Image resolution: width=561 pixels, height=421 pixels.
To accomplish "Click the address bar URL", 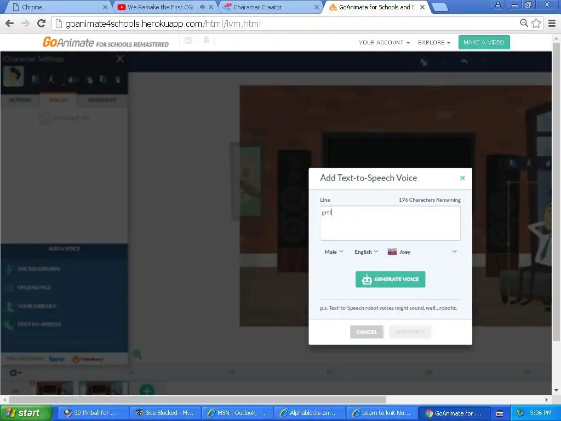I will [163, 24].
